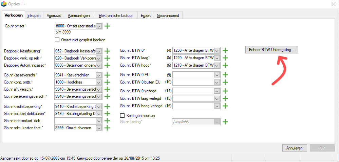The image size is (339, 162).
Task: Add account for Gb. nr. BTW 0 (4)
Action: [225, 51]
